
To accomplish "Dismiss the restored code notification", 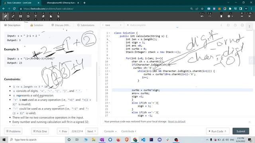I will pyautogui.click(x=249, y=122).
